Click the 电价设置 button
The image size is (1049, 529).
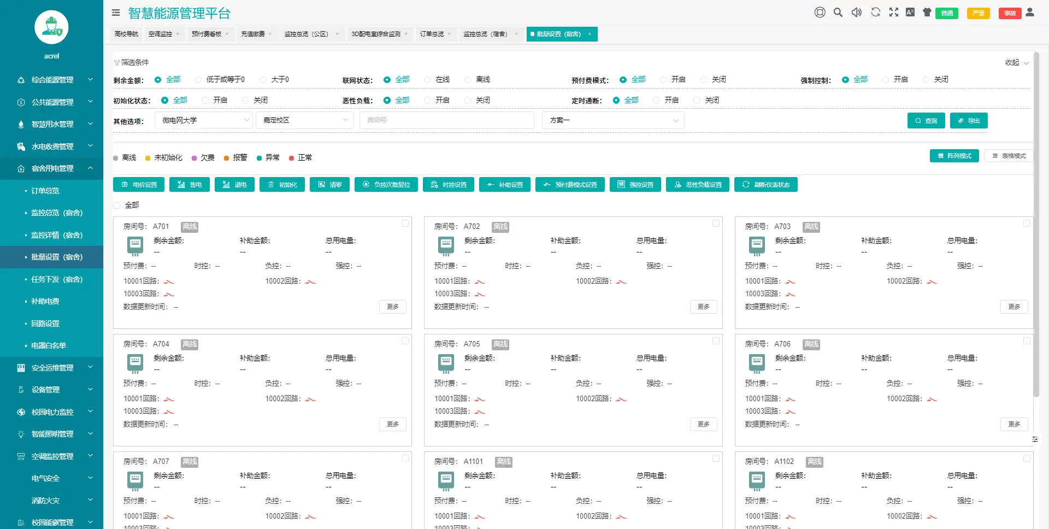pos(139,185)
